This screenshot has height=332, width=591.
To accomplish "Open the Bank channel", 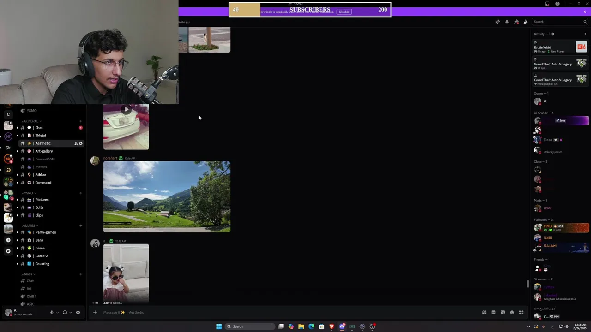I will (x=51, y=240).
